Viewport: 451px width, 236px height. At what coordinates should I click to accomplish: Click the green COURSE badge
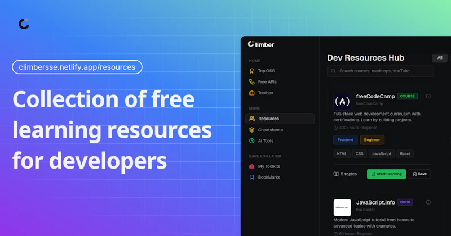click(407, 96)
